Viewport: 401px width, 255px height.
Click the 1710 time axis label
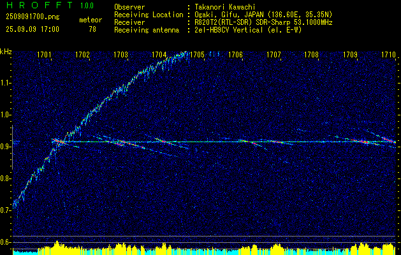click(388, 54)
